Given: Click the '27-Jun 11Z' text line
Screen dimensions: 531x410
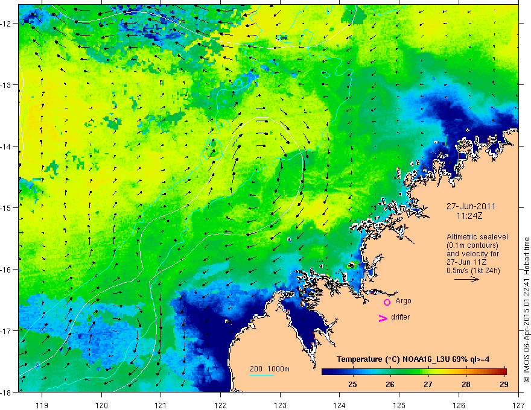Looking at the screenshot, I should coord(467,262).
